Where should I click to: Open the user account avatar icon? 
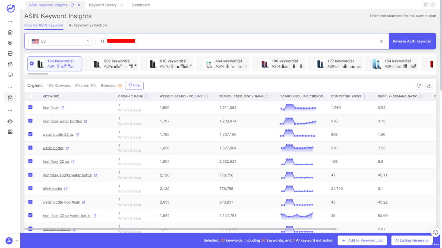point(9,241)
